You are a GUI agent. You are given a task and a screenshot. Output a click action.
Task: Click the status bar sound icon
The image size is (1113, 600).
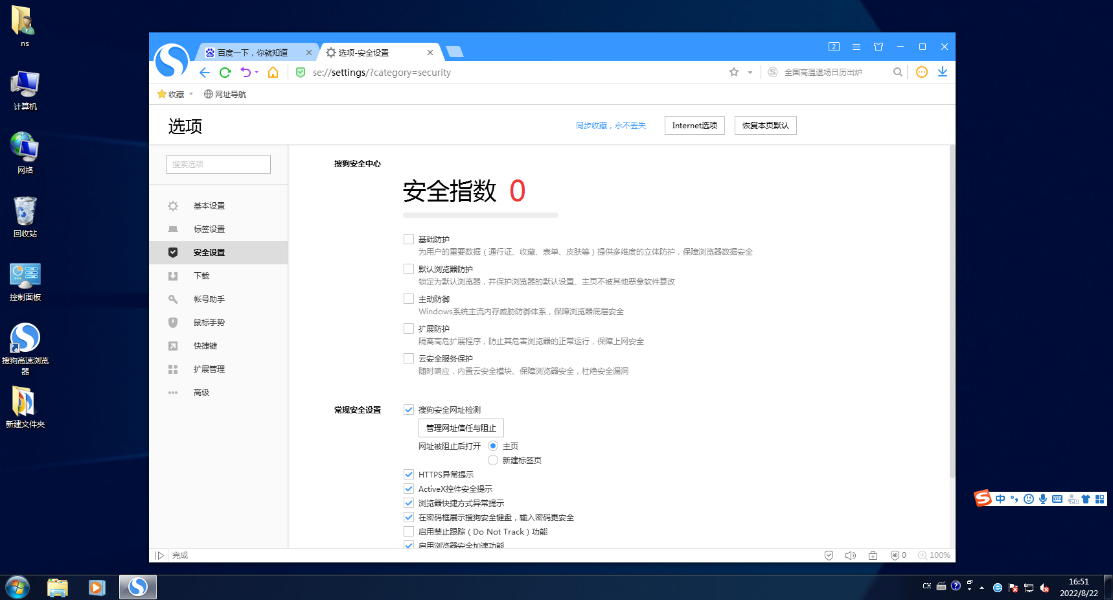pos(851,555)
